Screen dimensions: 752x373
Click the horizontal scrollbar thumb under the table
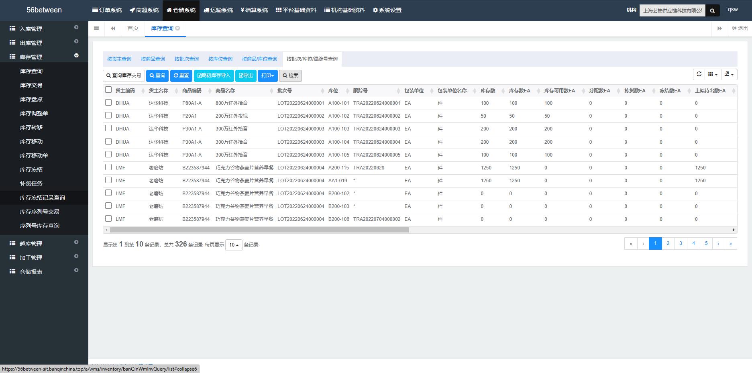(259, 230)
